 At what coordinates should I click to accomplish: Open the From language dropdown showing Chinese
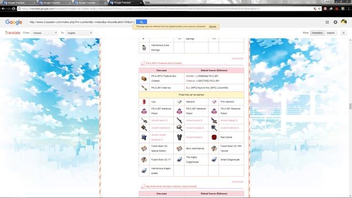[x=44, y=33]
